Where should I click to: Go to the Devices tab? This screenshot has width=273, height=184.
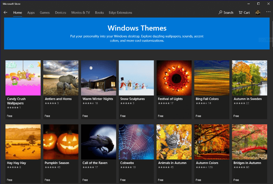click(x=61, y=12)
